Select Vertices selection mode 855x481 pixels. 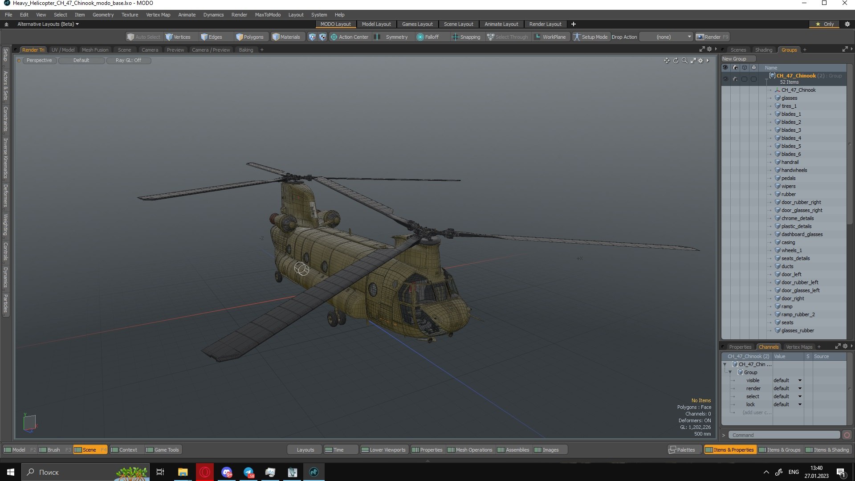coord(178,37)
